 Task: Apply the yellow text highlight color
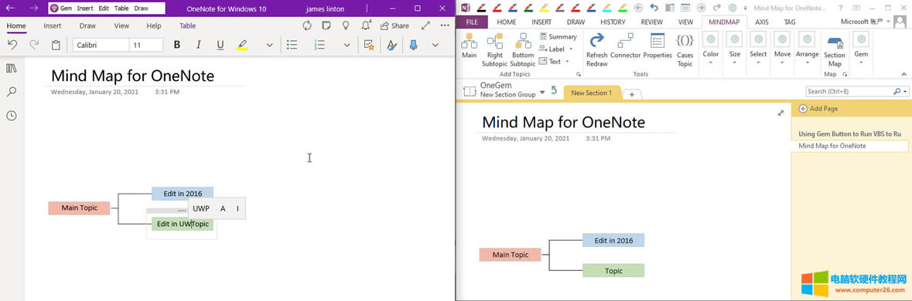[x=242, y=46]
